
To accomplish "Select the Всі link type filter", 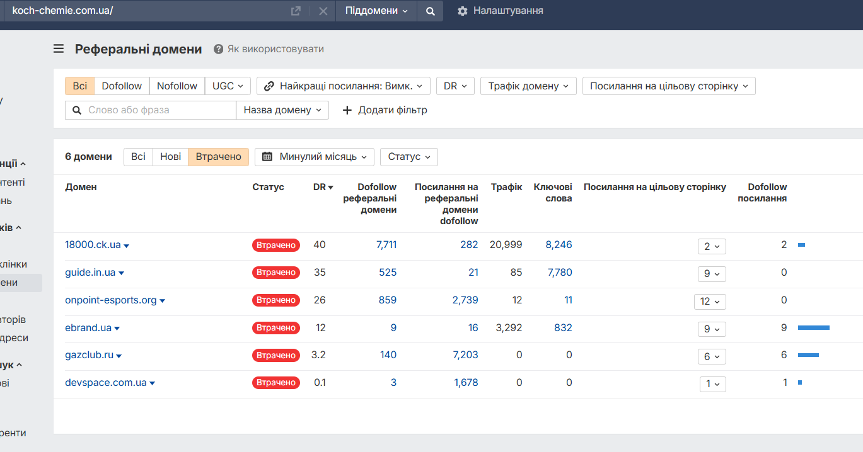I will point(80,86).
